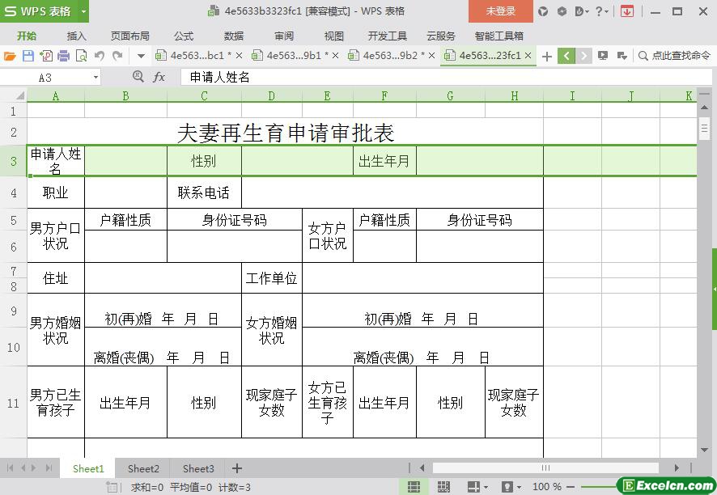Viewport: 717px width, 495px height.
Task: Click the Save icon in quick toolbar
Action: [28, 56]
